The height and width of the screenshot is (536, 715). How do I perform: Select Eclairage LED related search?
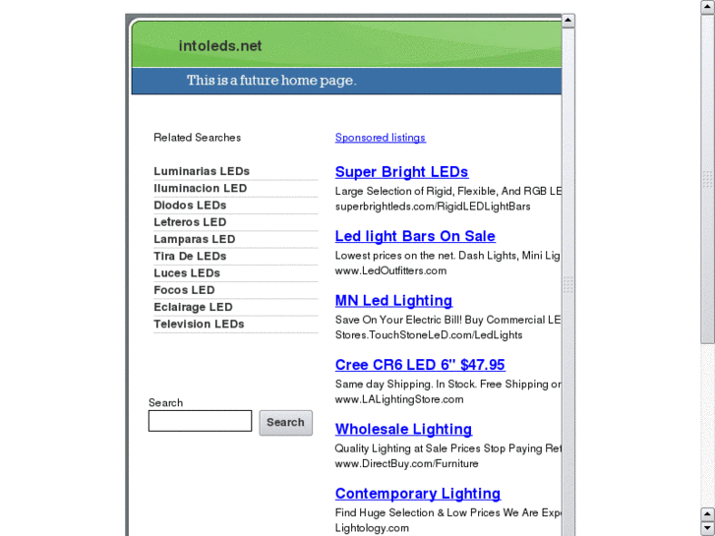(193, 307)
